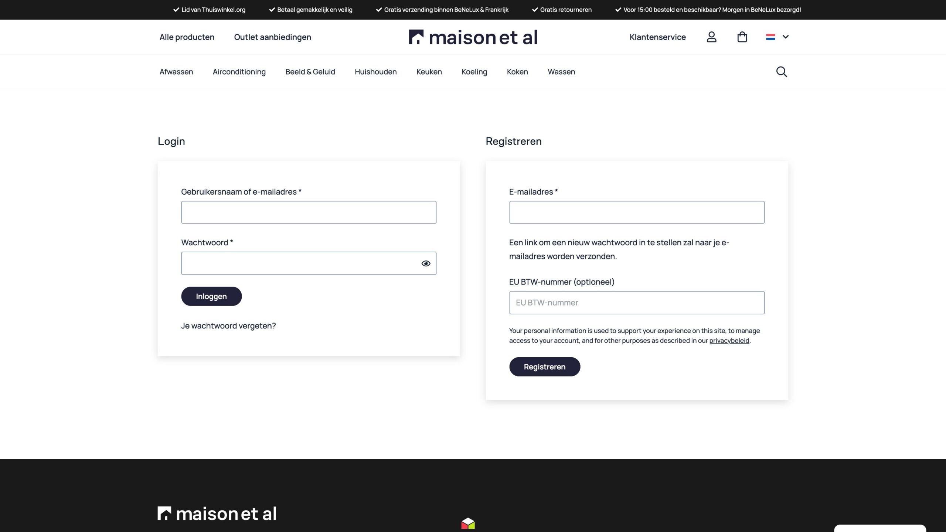Click the EU BTW-nummer input field
Viewport: 946px width, 532px height.
tap(637, 303)
